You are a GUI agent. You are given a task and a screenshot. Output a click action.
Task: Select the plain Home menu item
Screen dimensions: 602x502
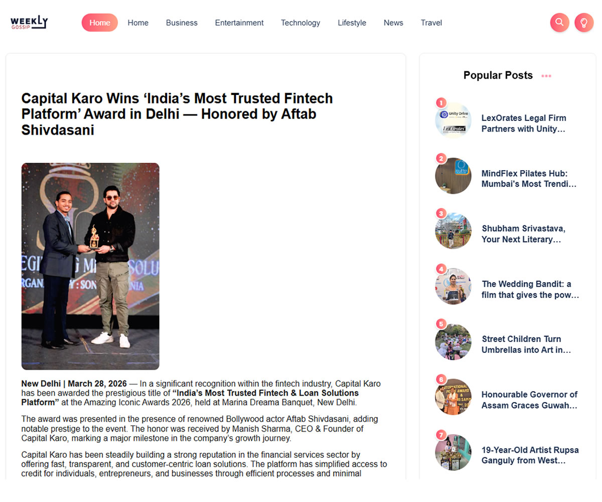tap(138, 23)
